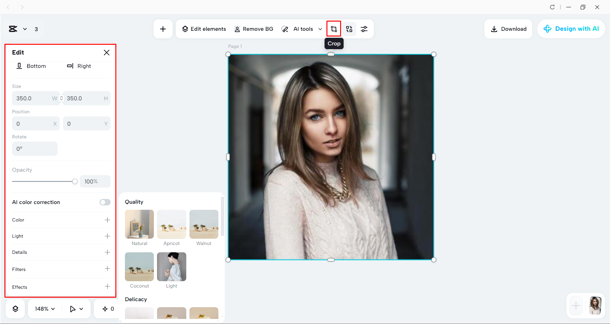Select the Remove BG tool
Image resolution: width=610 pixels, height=324 pixels.
coord(254,29)
